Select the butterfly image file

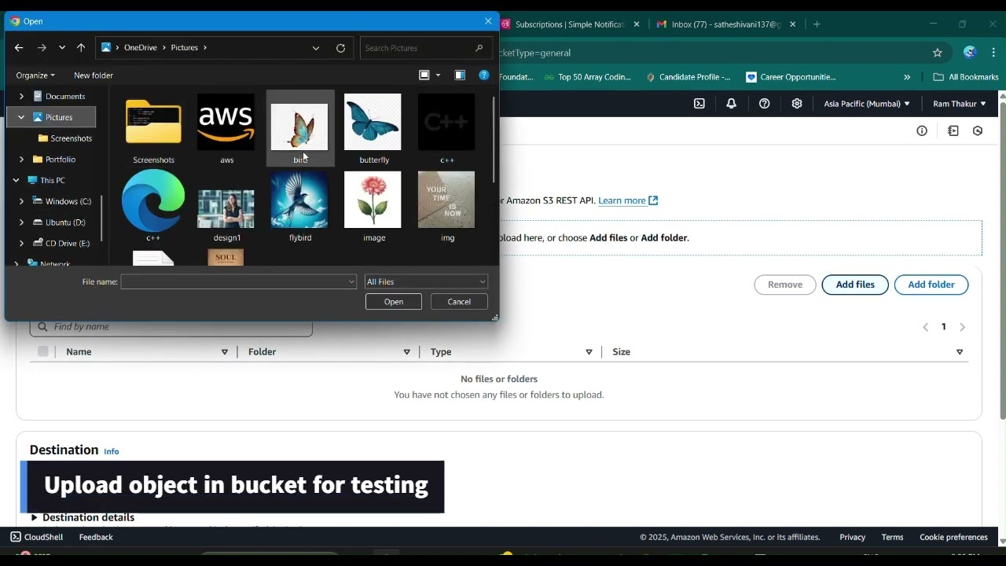tap(373, 129)
